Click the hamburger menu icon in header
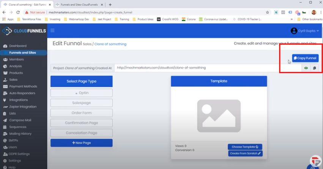The image size is (323, 169). [x=52, y=31]
